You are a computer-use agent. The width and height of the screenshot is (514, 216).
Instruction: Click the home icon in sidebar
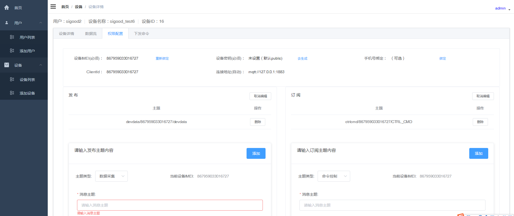point(7,8)
